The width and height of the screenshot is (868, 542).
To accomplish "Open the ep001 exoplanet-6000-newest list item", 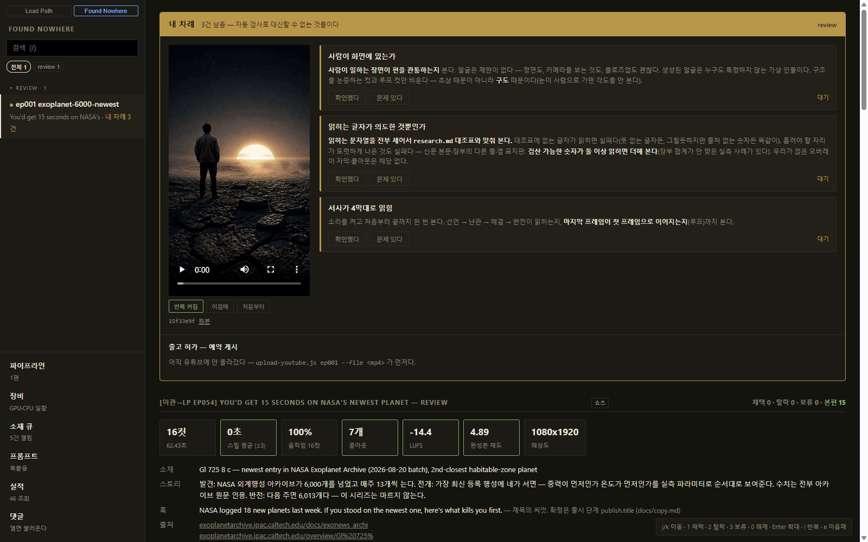I will 73,116.
